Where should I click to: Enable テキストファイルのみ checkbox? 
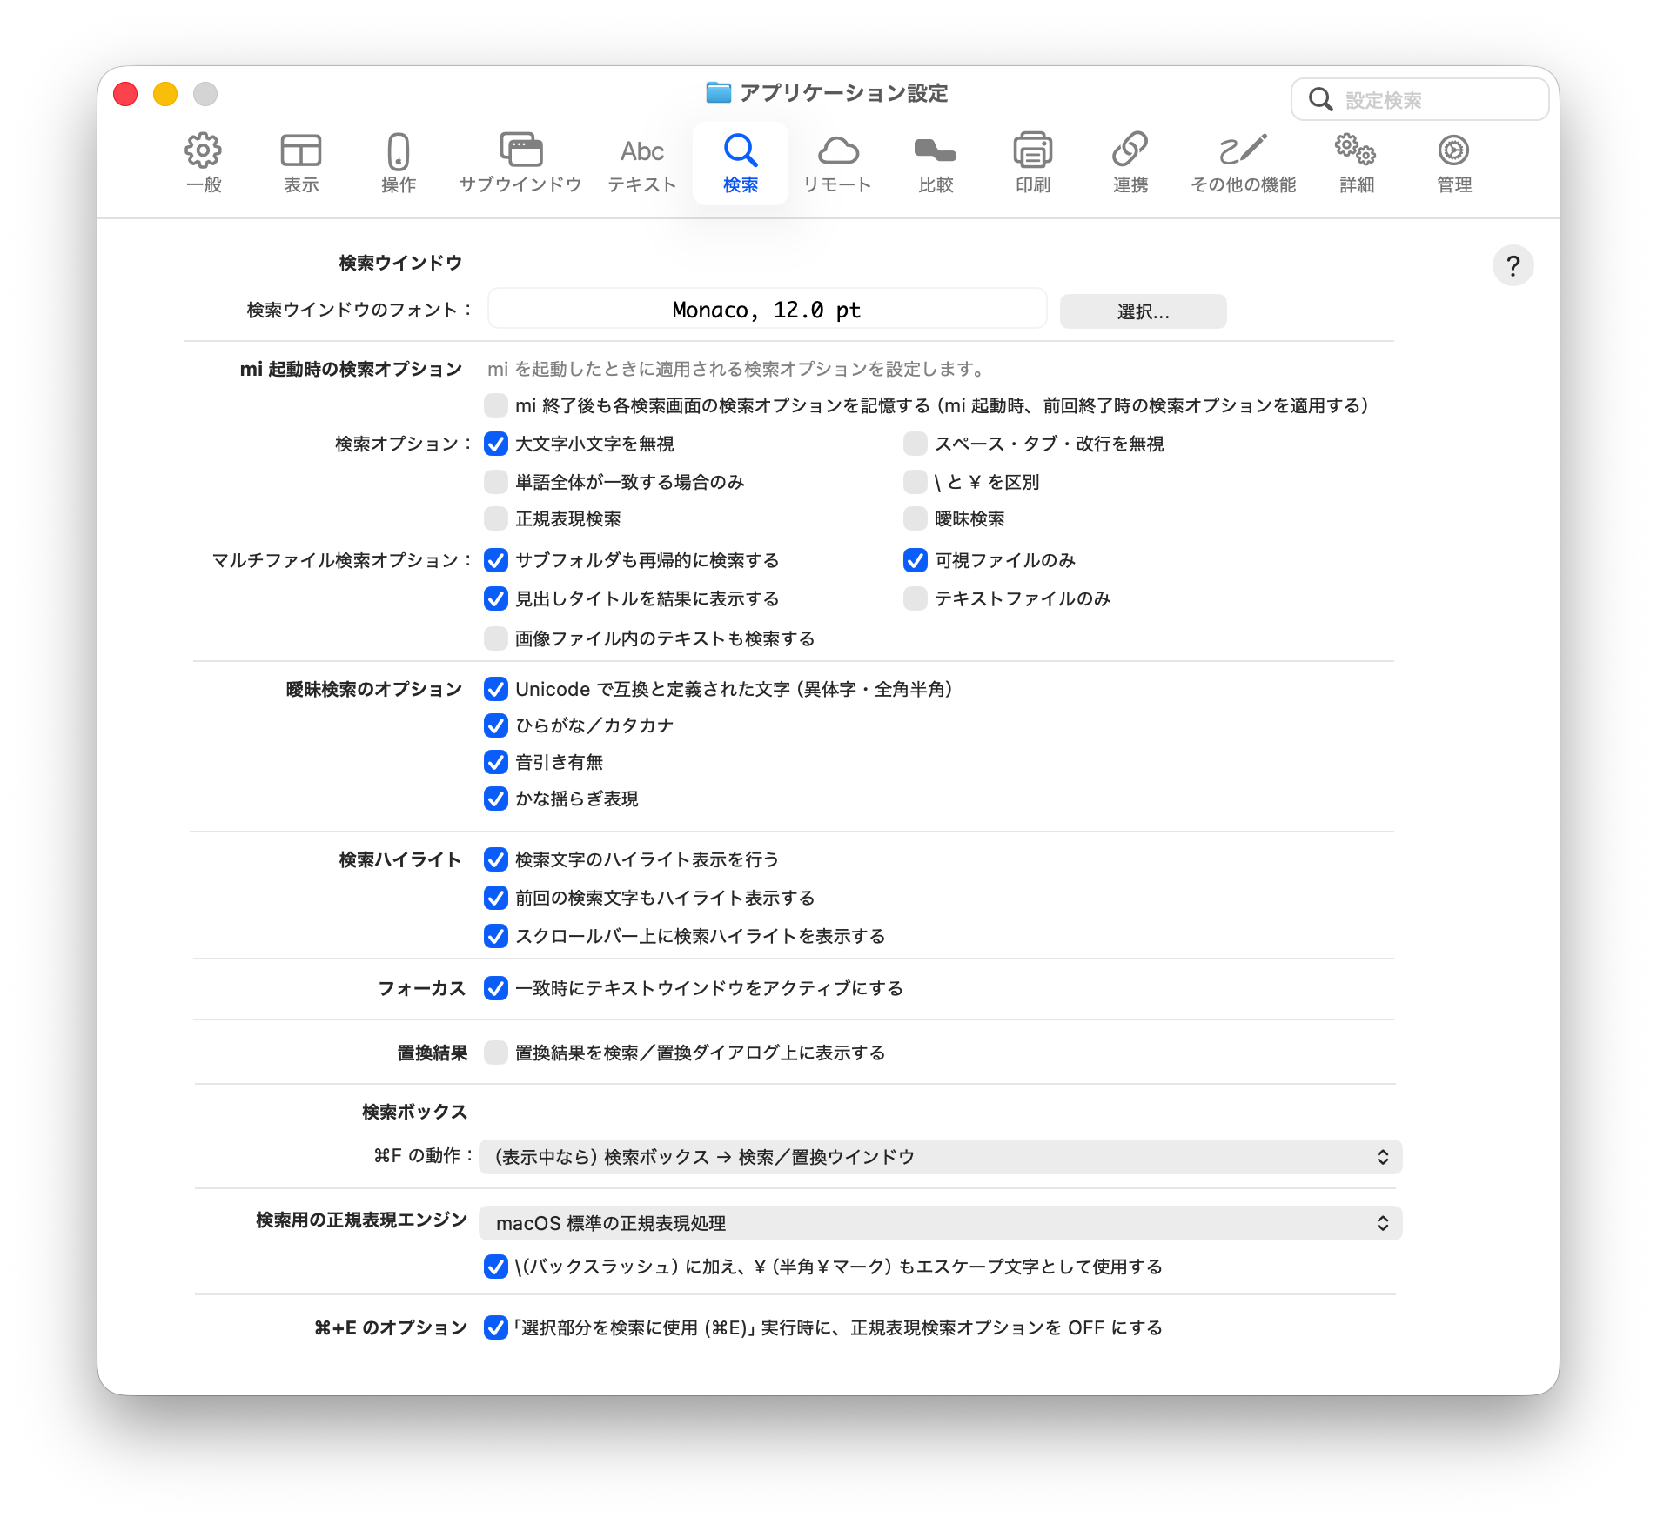916,598
